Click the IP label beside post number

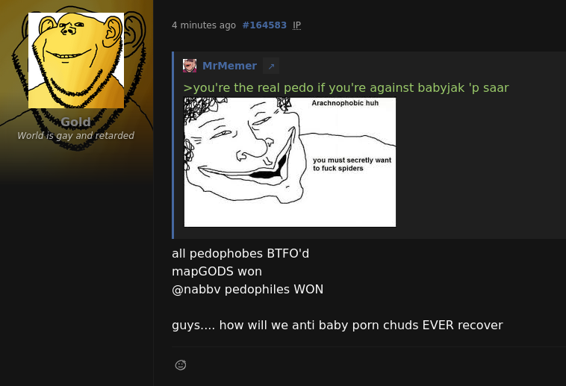click(296, 25)
